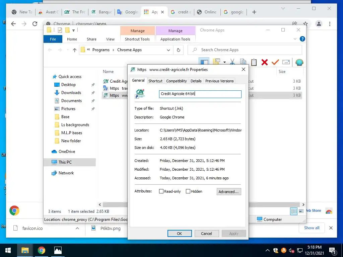Click Cancel in Properties dialog
The height and width of the screenshot is (257, 343).
[x=206, y=233]
